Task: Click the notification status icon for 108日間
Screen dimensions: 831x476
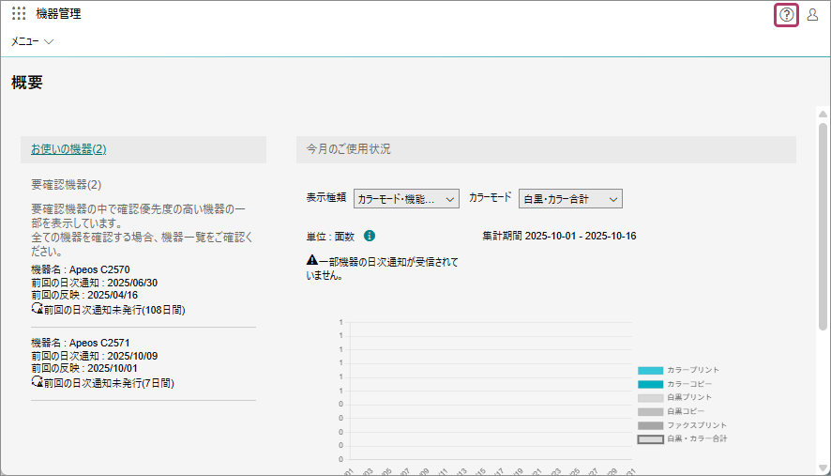Action: click(x=37, y=308)
